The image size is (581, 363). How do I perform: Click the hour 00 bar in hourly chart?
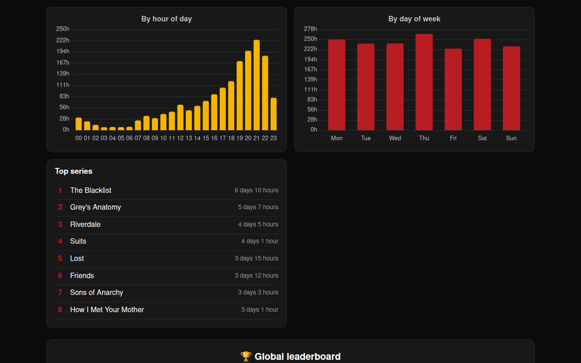pos(79,124)
